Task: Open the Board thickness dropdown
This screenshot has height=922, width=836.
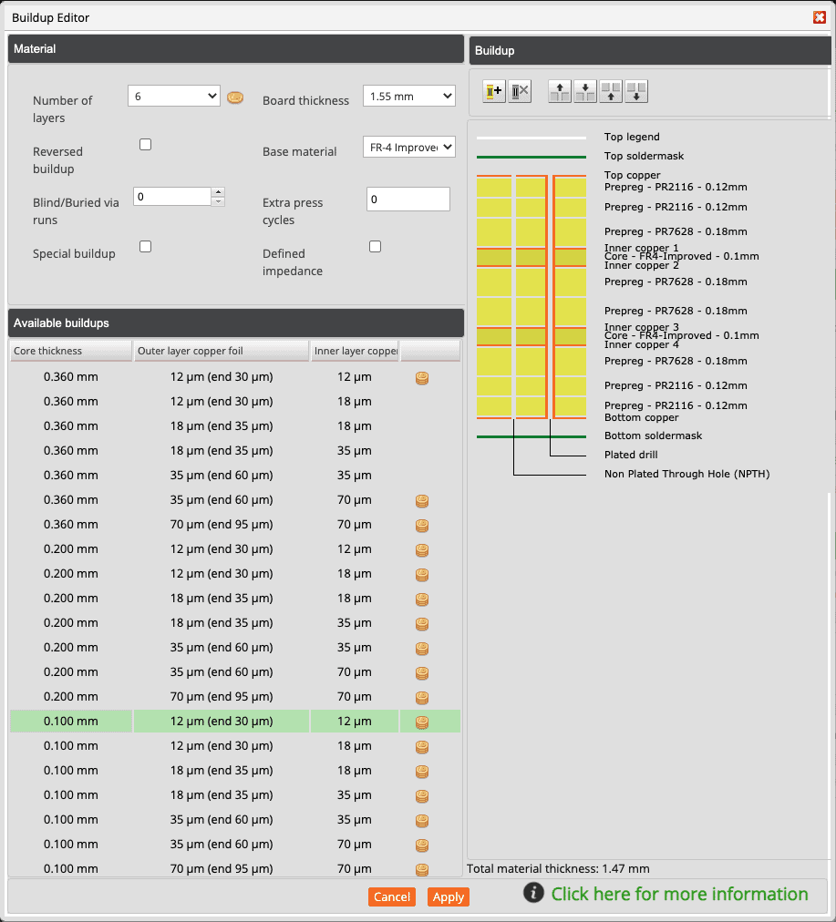Action: click(x=408, y=96)
